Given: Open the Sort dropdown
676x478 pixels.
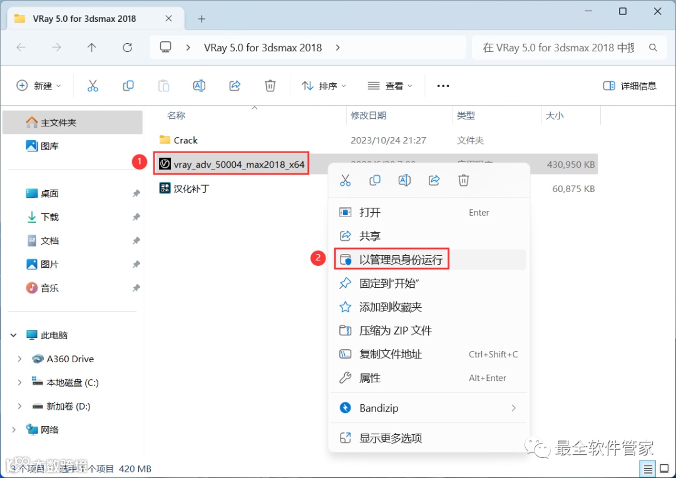Looking at the screenshot, I should (324, 86).
